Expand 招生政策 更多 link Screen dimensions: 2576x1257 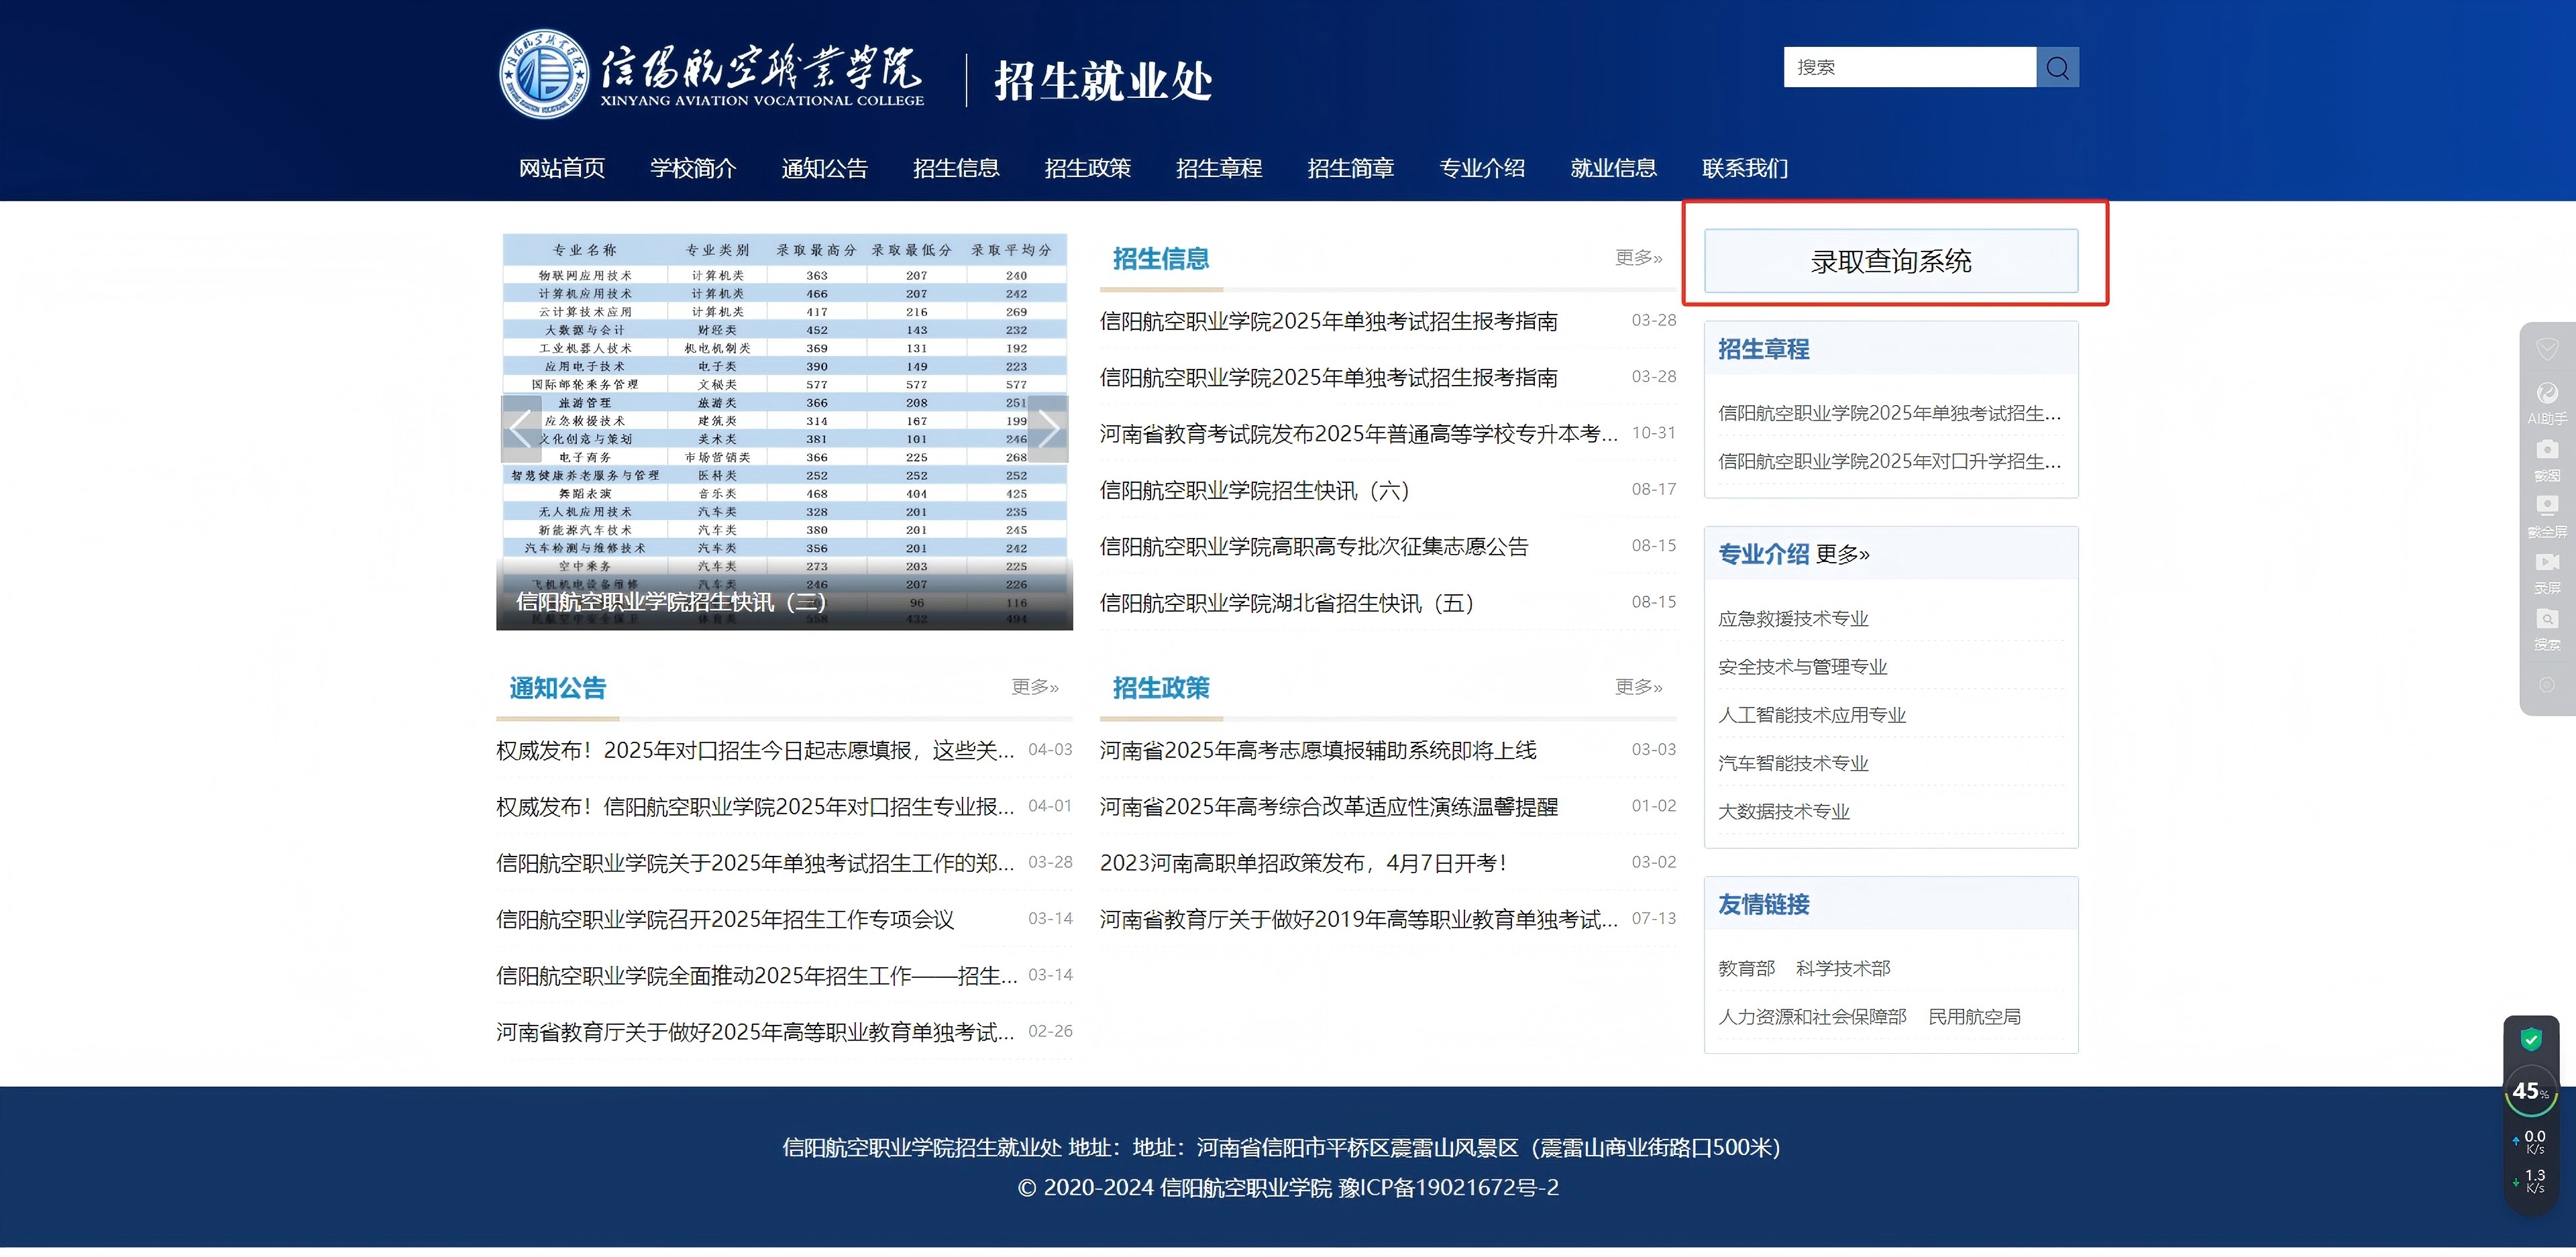(x=1638, y=687)
